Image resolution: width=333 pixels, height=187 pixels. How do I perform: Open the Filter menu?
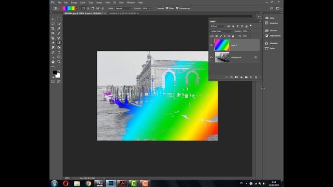click(x=108, y=3)
